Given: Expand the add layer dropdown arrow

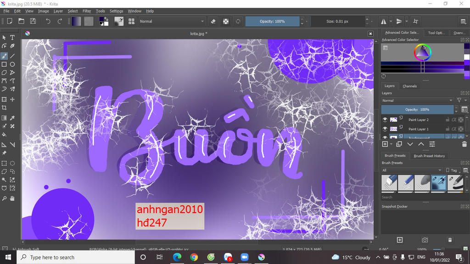Looking at the screenshot, I should tap(391, 144).
